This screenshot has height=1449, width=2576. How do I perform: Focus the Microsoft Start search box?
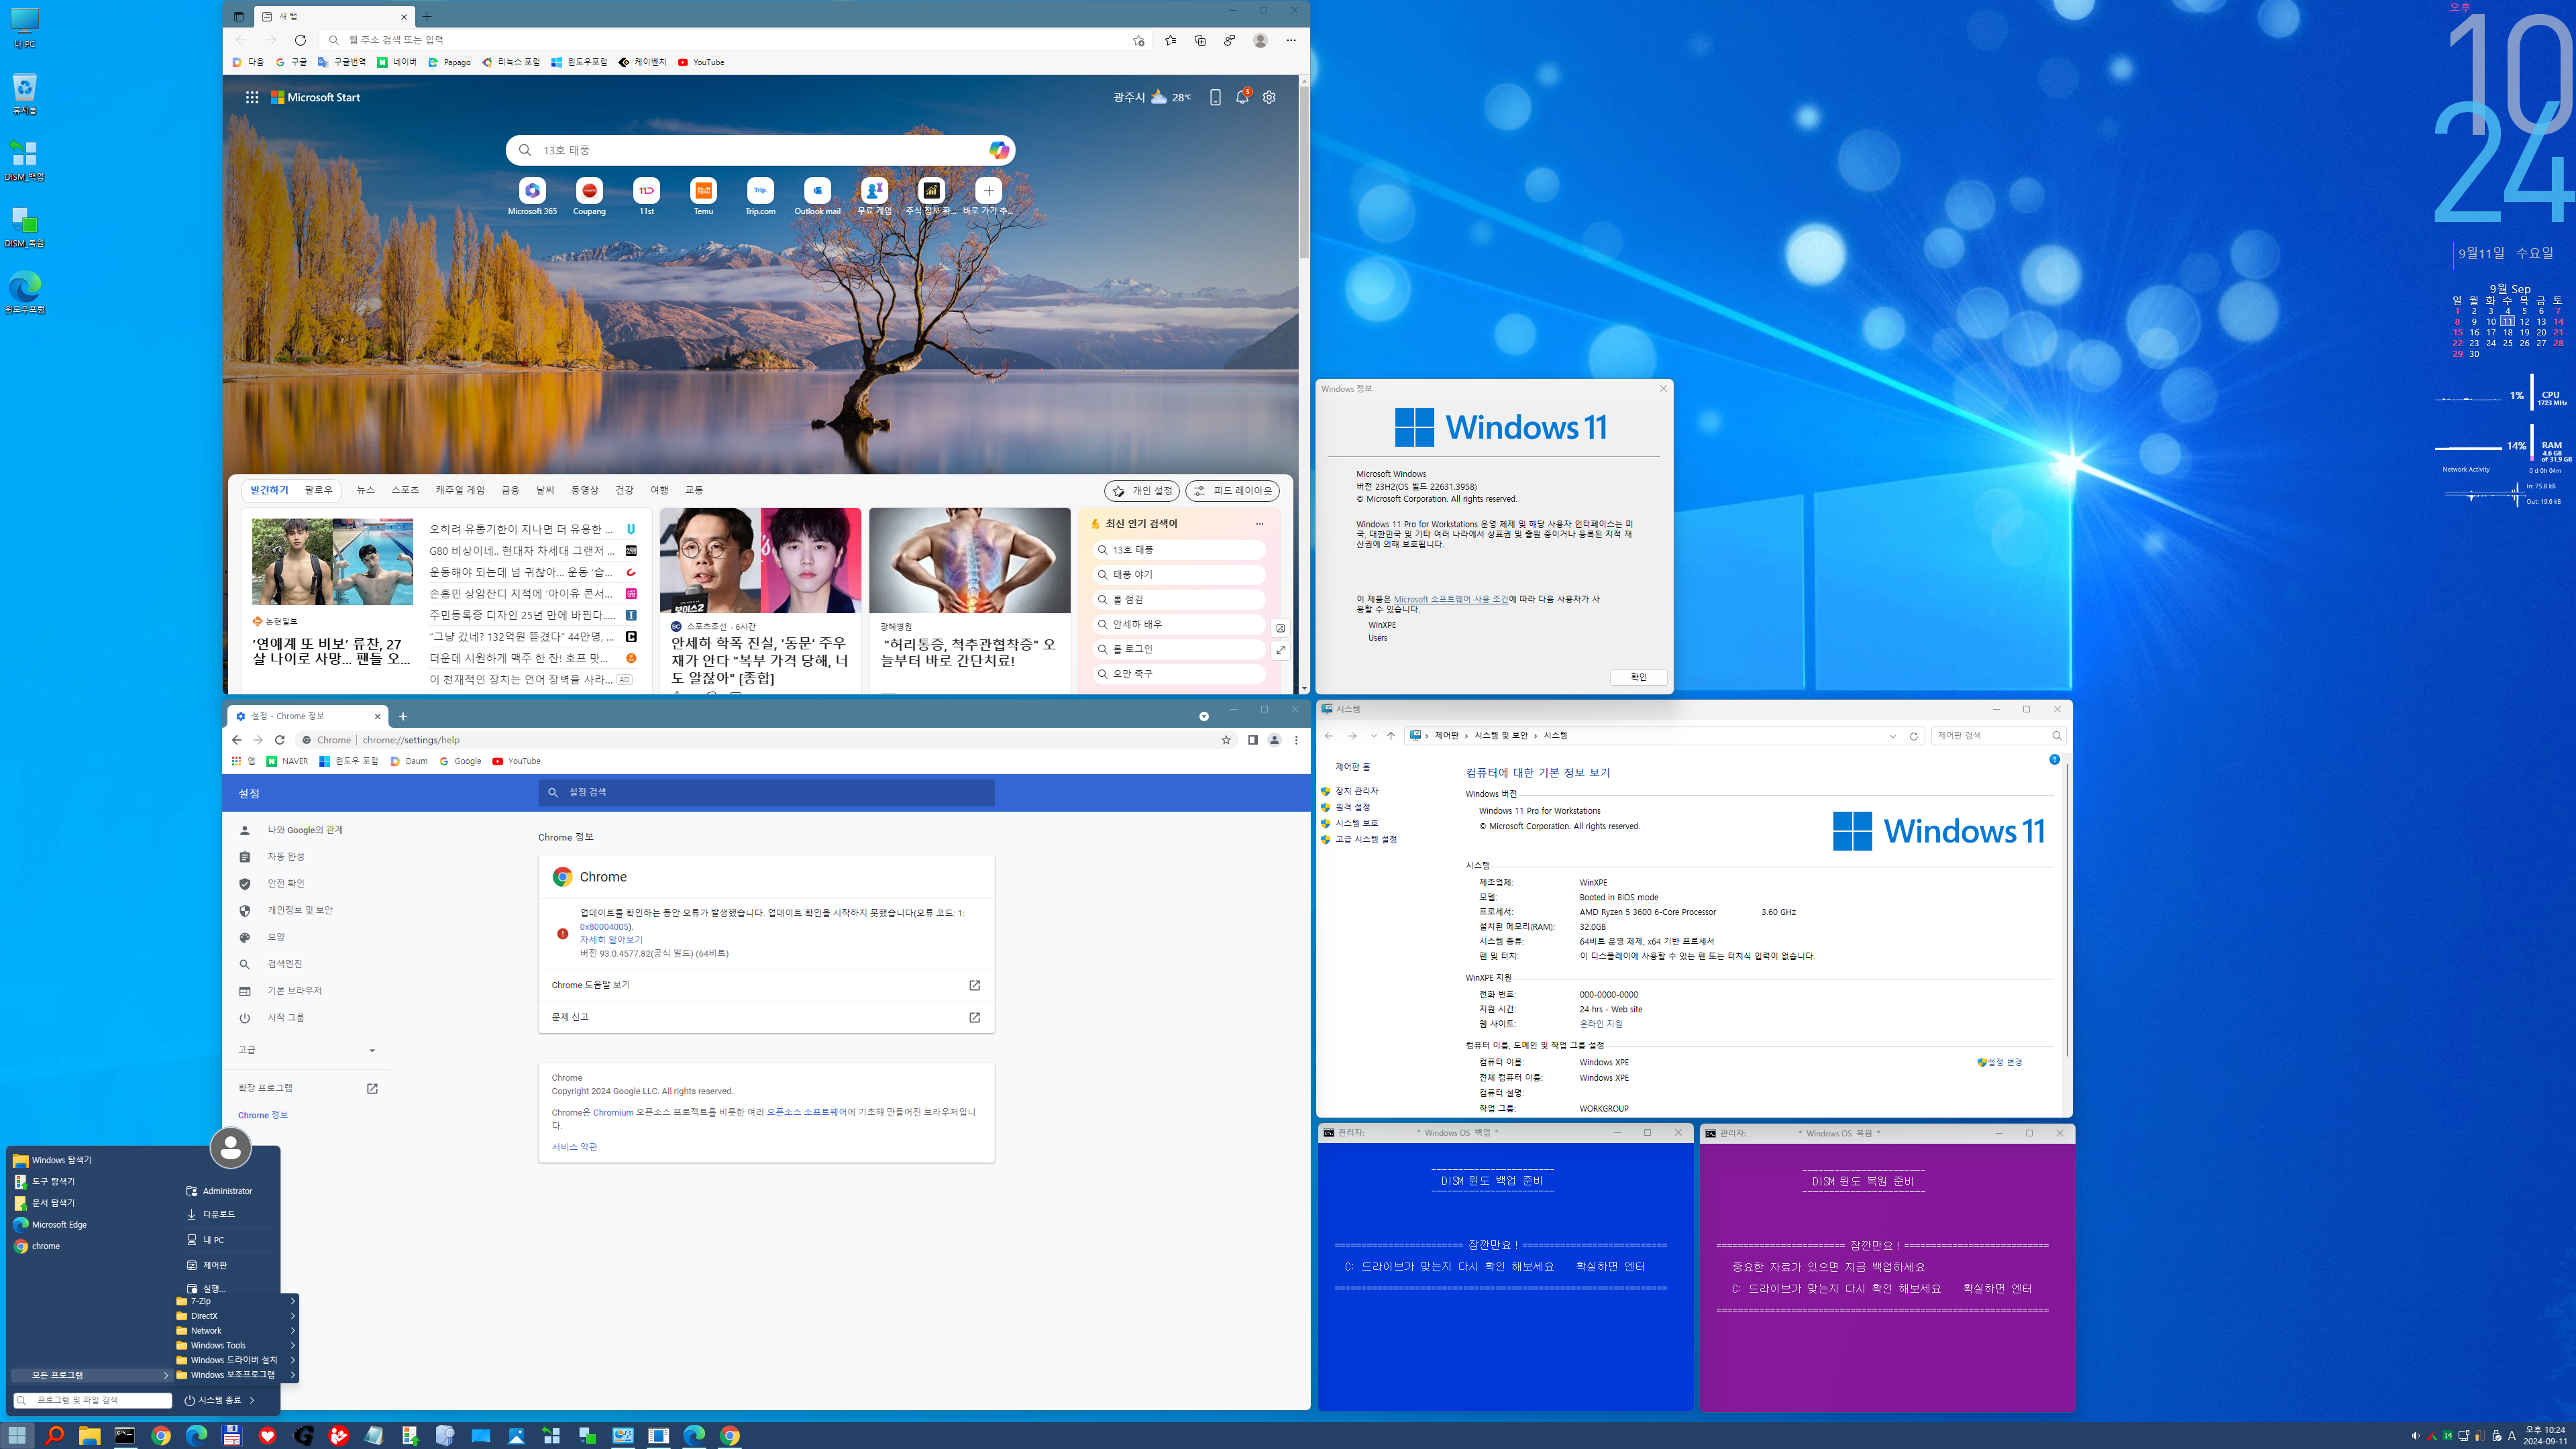point(760,150)
